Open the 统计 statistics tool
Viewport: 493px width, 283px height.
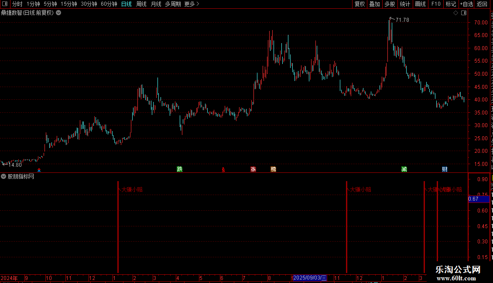(x=405, y=4)
